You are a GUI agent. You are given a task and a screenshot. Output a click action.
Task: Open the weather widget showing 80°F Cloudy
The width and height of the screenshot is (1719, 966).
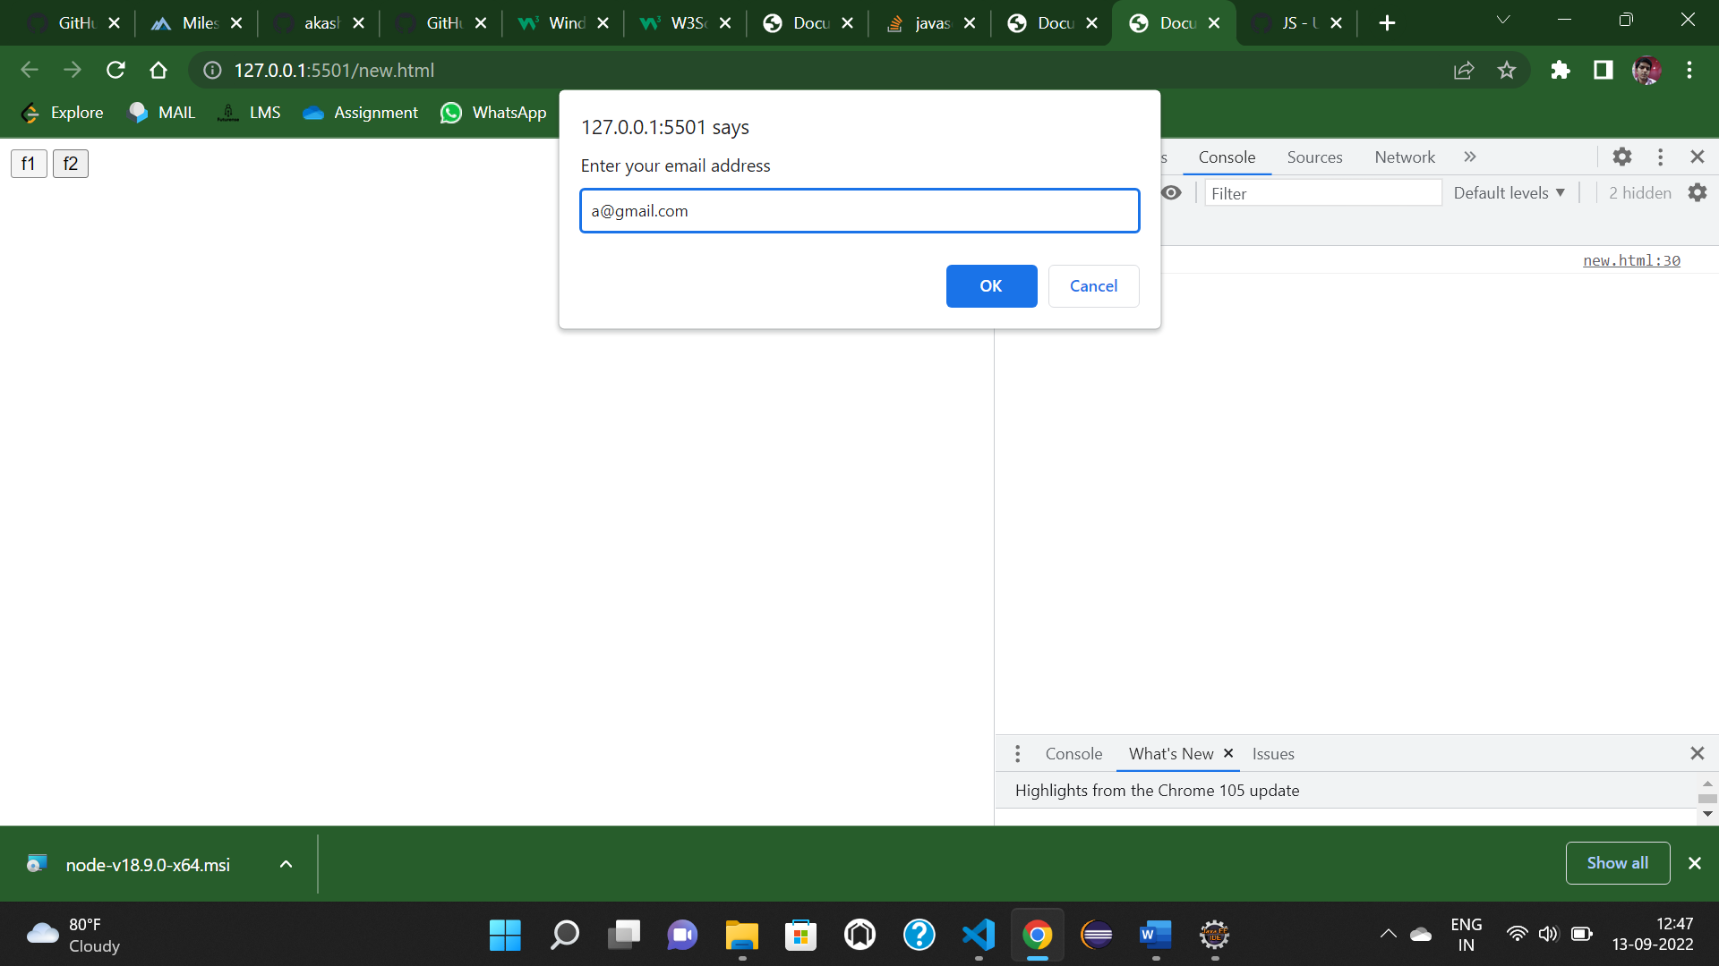click(x=73, y=936)
